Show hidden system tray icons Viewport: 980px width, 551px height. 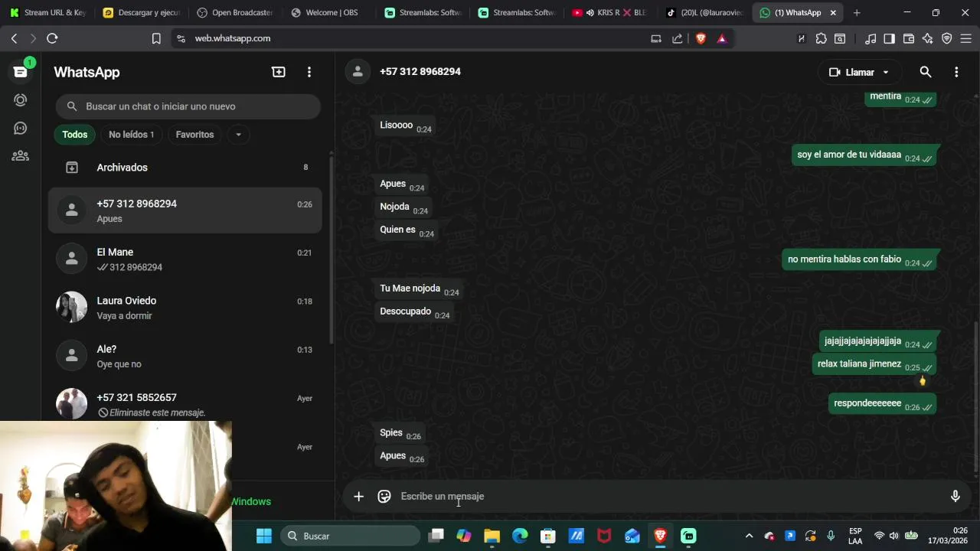pyautogui.click(x=749, y=536)
